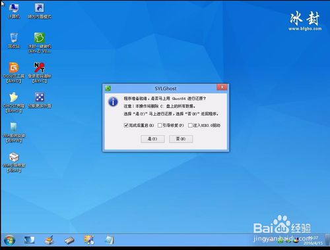Enable the 注入USB3.0驱动 checkbox

[x=190, y=125]
